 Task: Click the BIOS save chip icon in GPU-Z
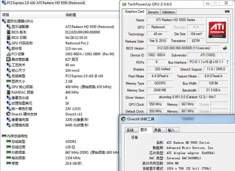225,48
